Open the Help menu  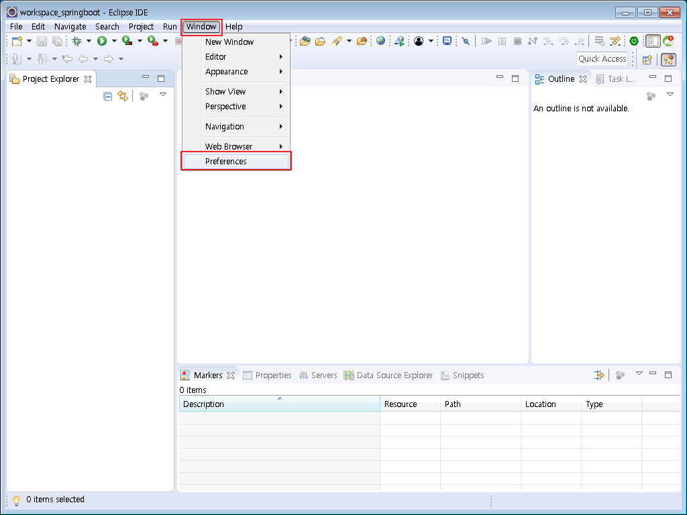click(234, 27)
